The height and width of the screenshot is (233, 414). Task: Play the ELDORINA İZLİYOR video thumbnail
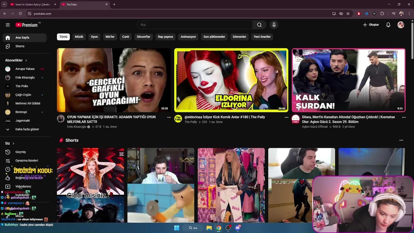tap(231, 80)
